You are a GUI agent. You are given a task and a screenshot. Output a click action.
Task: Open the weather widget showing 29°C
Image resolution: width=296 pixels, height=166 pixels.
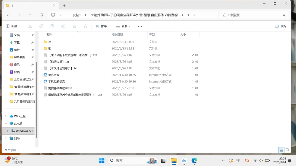tap(14, 160)
